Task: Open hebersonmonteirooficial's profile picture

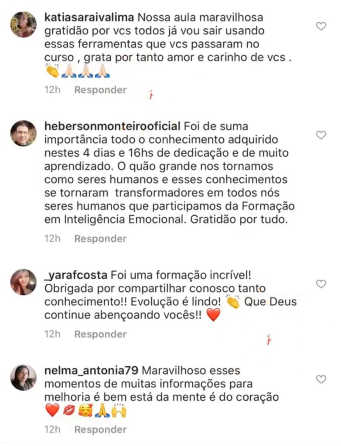Action: point(24,133)
